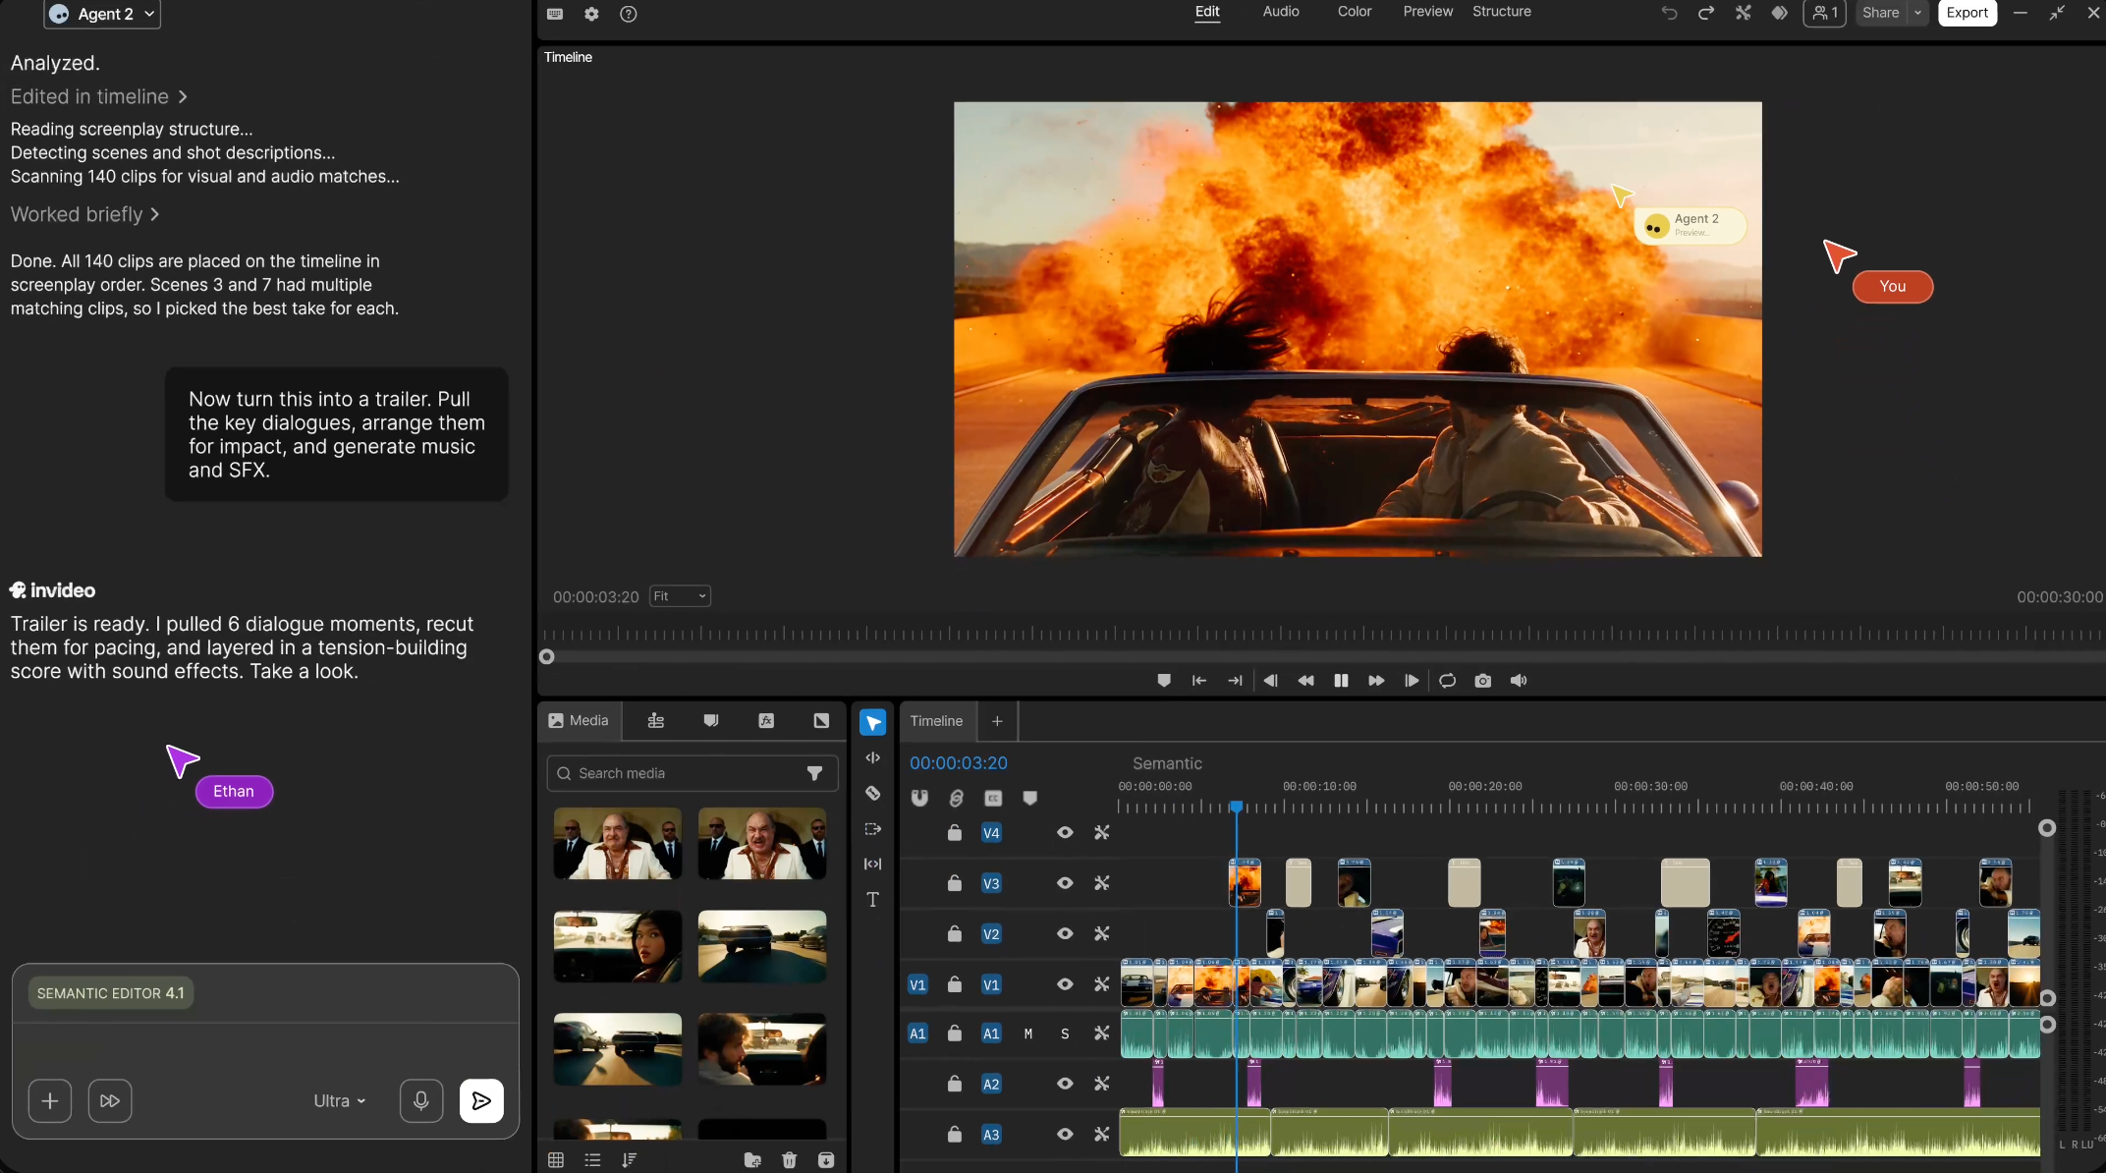Open the Structure workspace
The image size is (2106, 1173).
(1502, 12)
